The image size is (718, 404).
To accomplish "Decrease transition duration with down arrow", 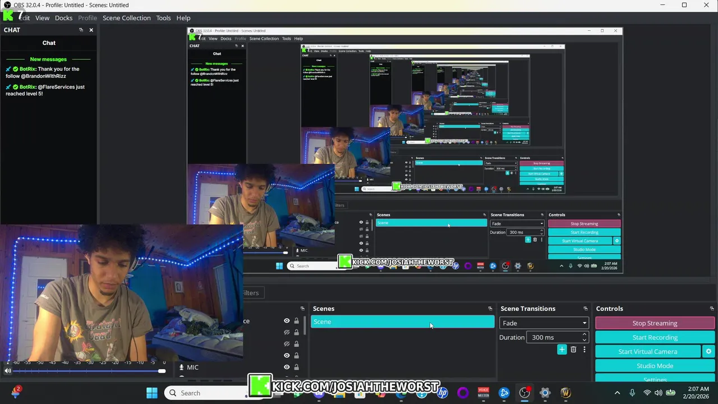I will click(x=584, y=340).
